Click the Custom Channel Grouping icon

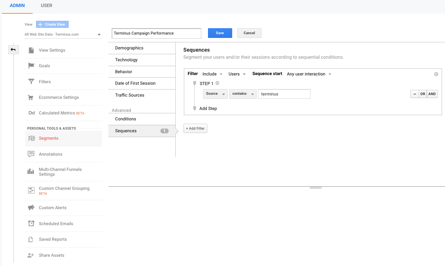click(31, 190)
